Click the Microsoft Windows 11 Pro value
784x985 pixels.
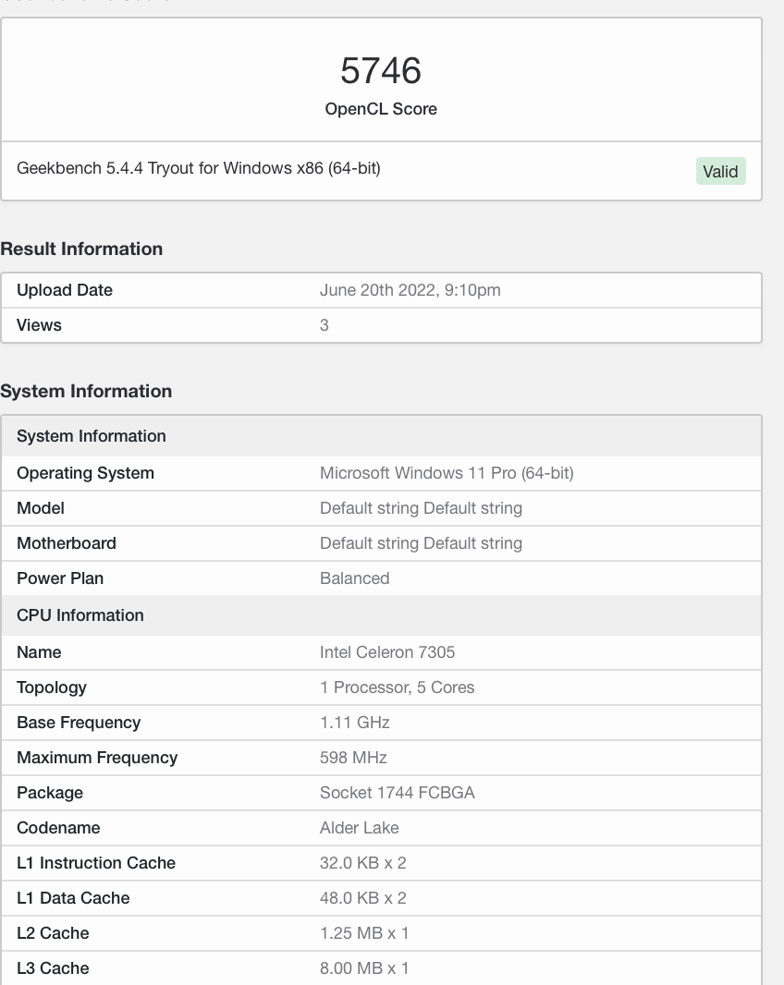click(x=447, y=473)
